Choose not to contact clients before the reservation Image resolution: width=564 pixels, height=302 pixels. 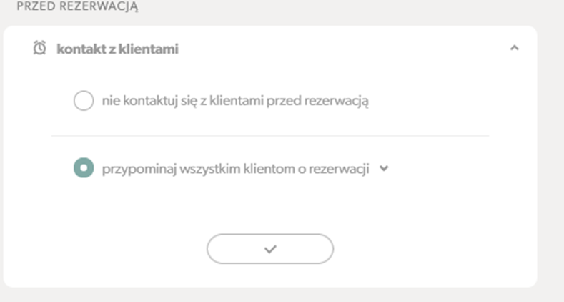84,100
